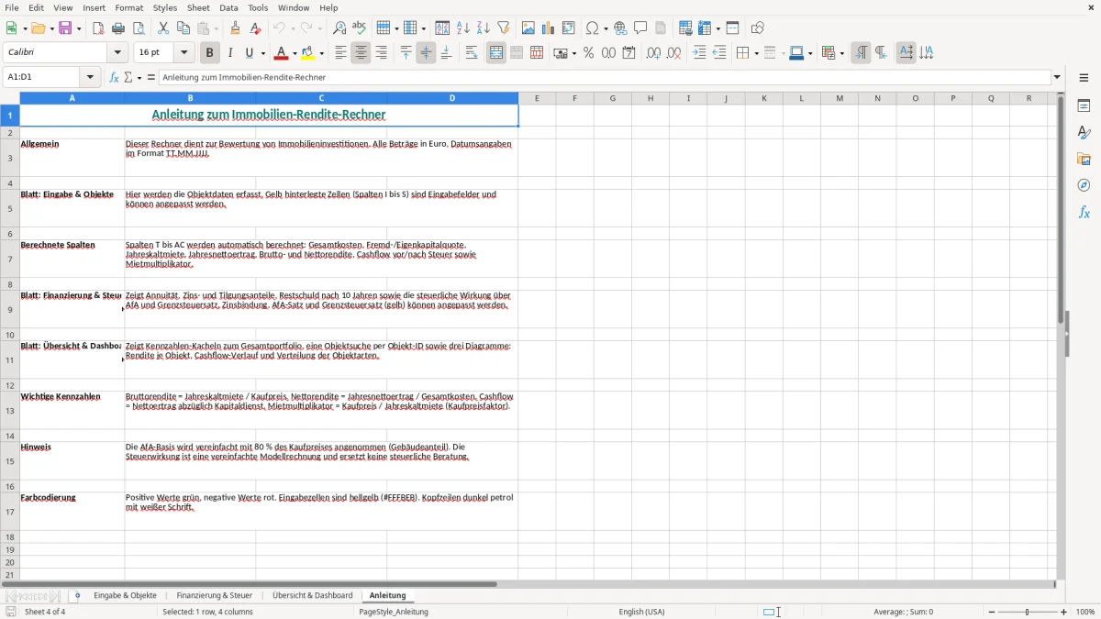Open background color dropdown arrow

click(x=321, y=53)
